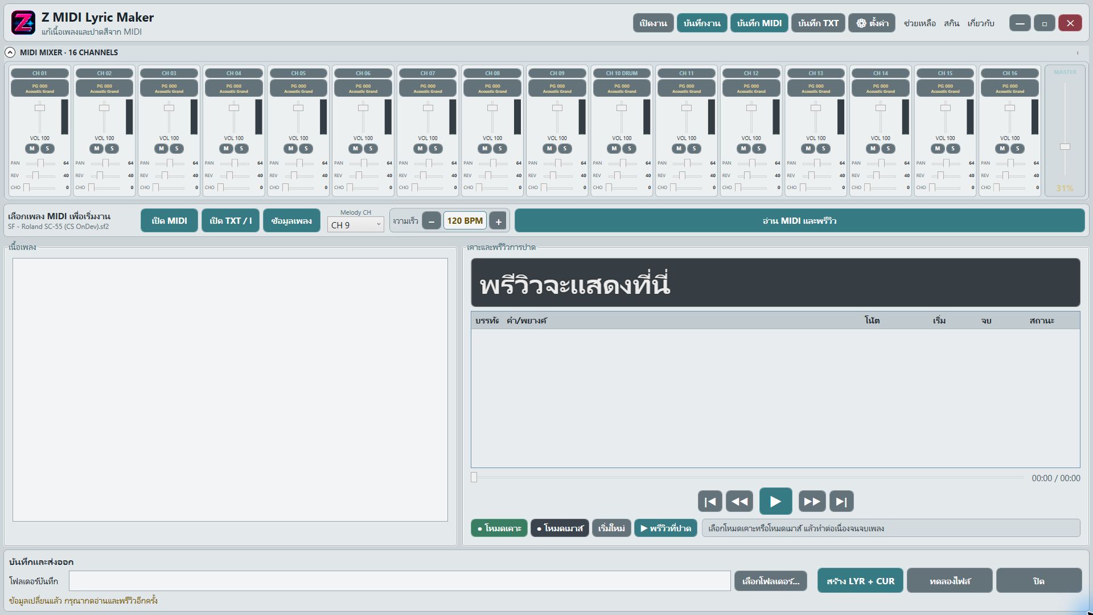Click the CH 07 PAN slider
Viewport: 1093px width, 615px height.
click(x=428, y=163)
